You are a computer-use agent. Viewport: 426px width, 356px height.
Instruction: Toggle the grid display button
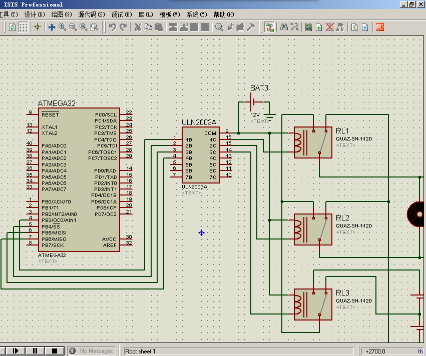pyautogui.click(x=24, y=27)
